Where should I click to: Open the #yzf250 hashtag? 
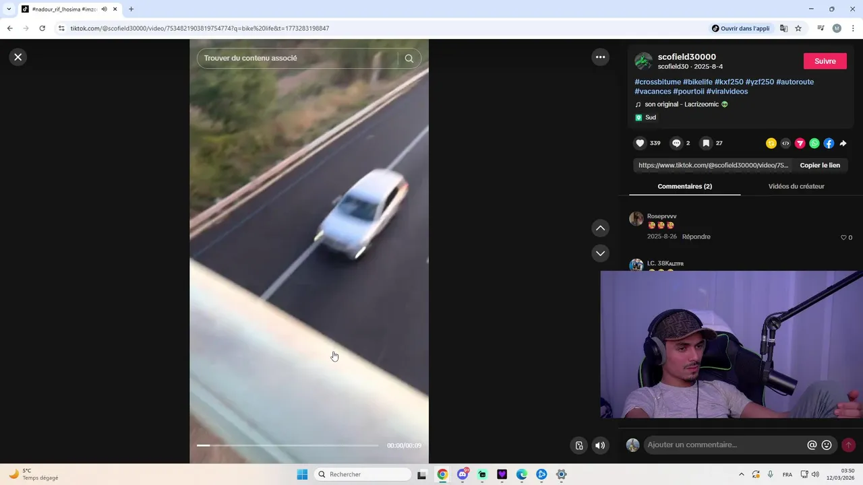(x=759, y=82)
